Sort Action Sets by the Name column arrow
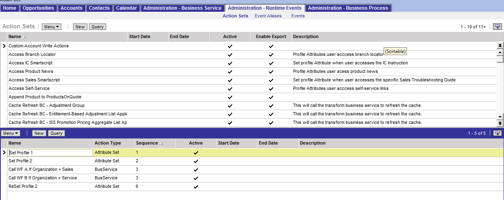The width and height of the screenshot is (504, 200). [24, 37]
